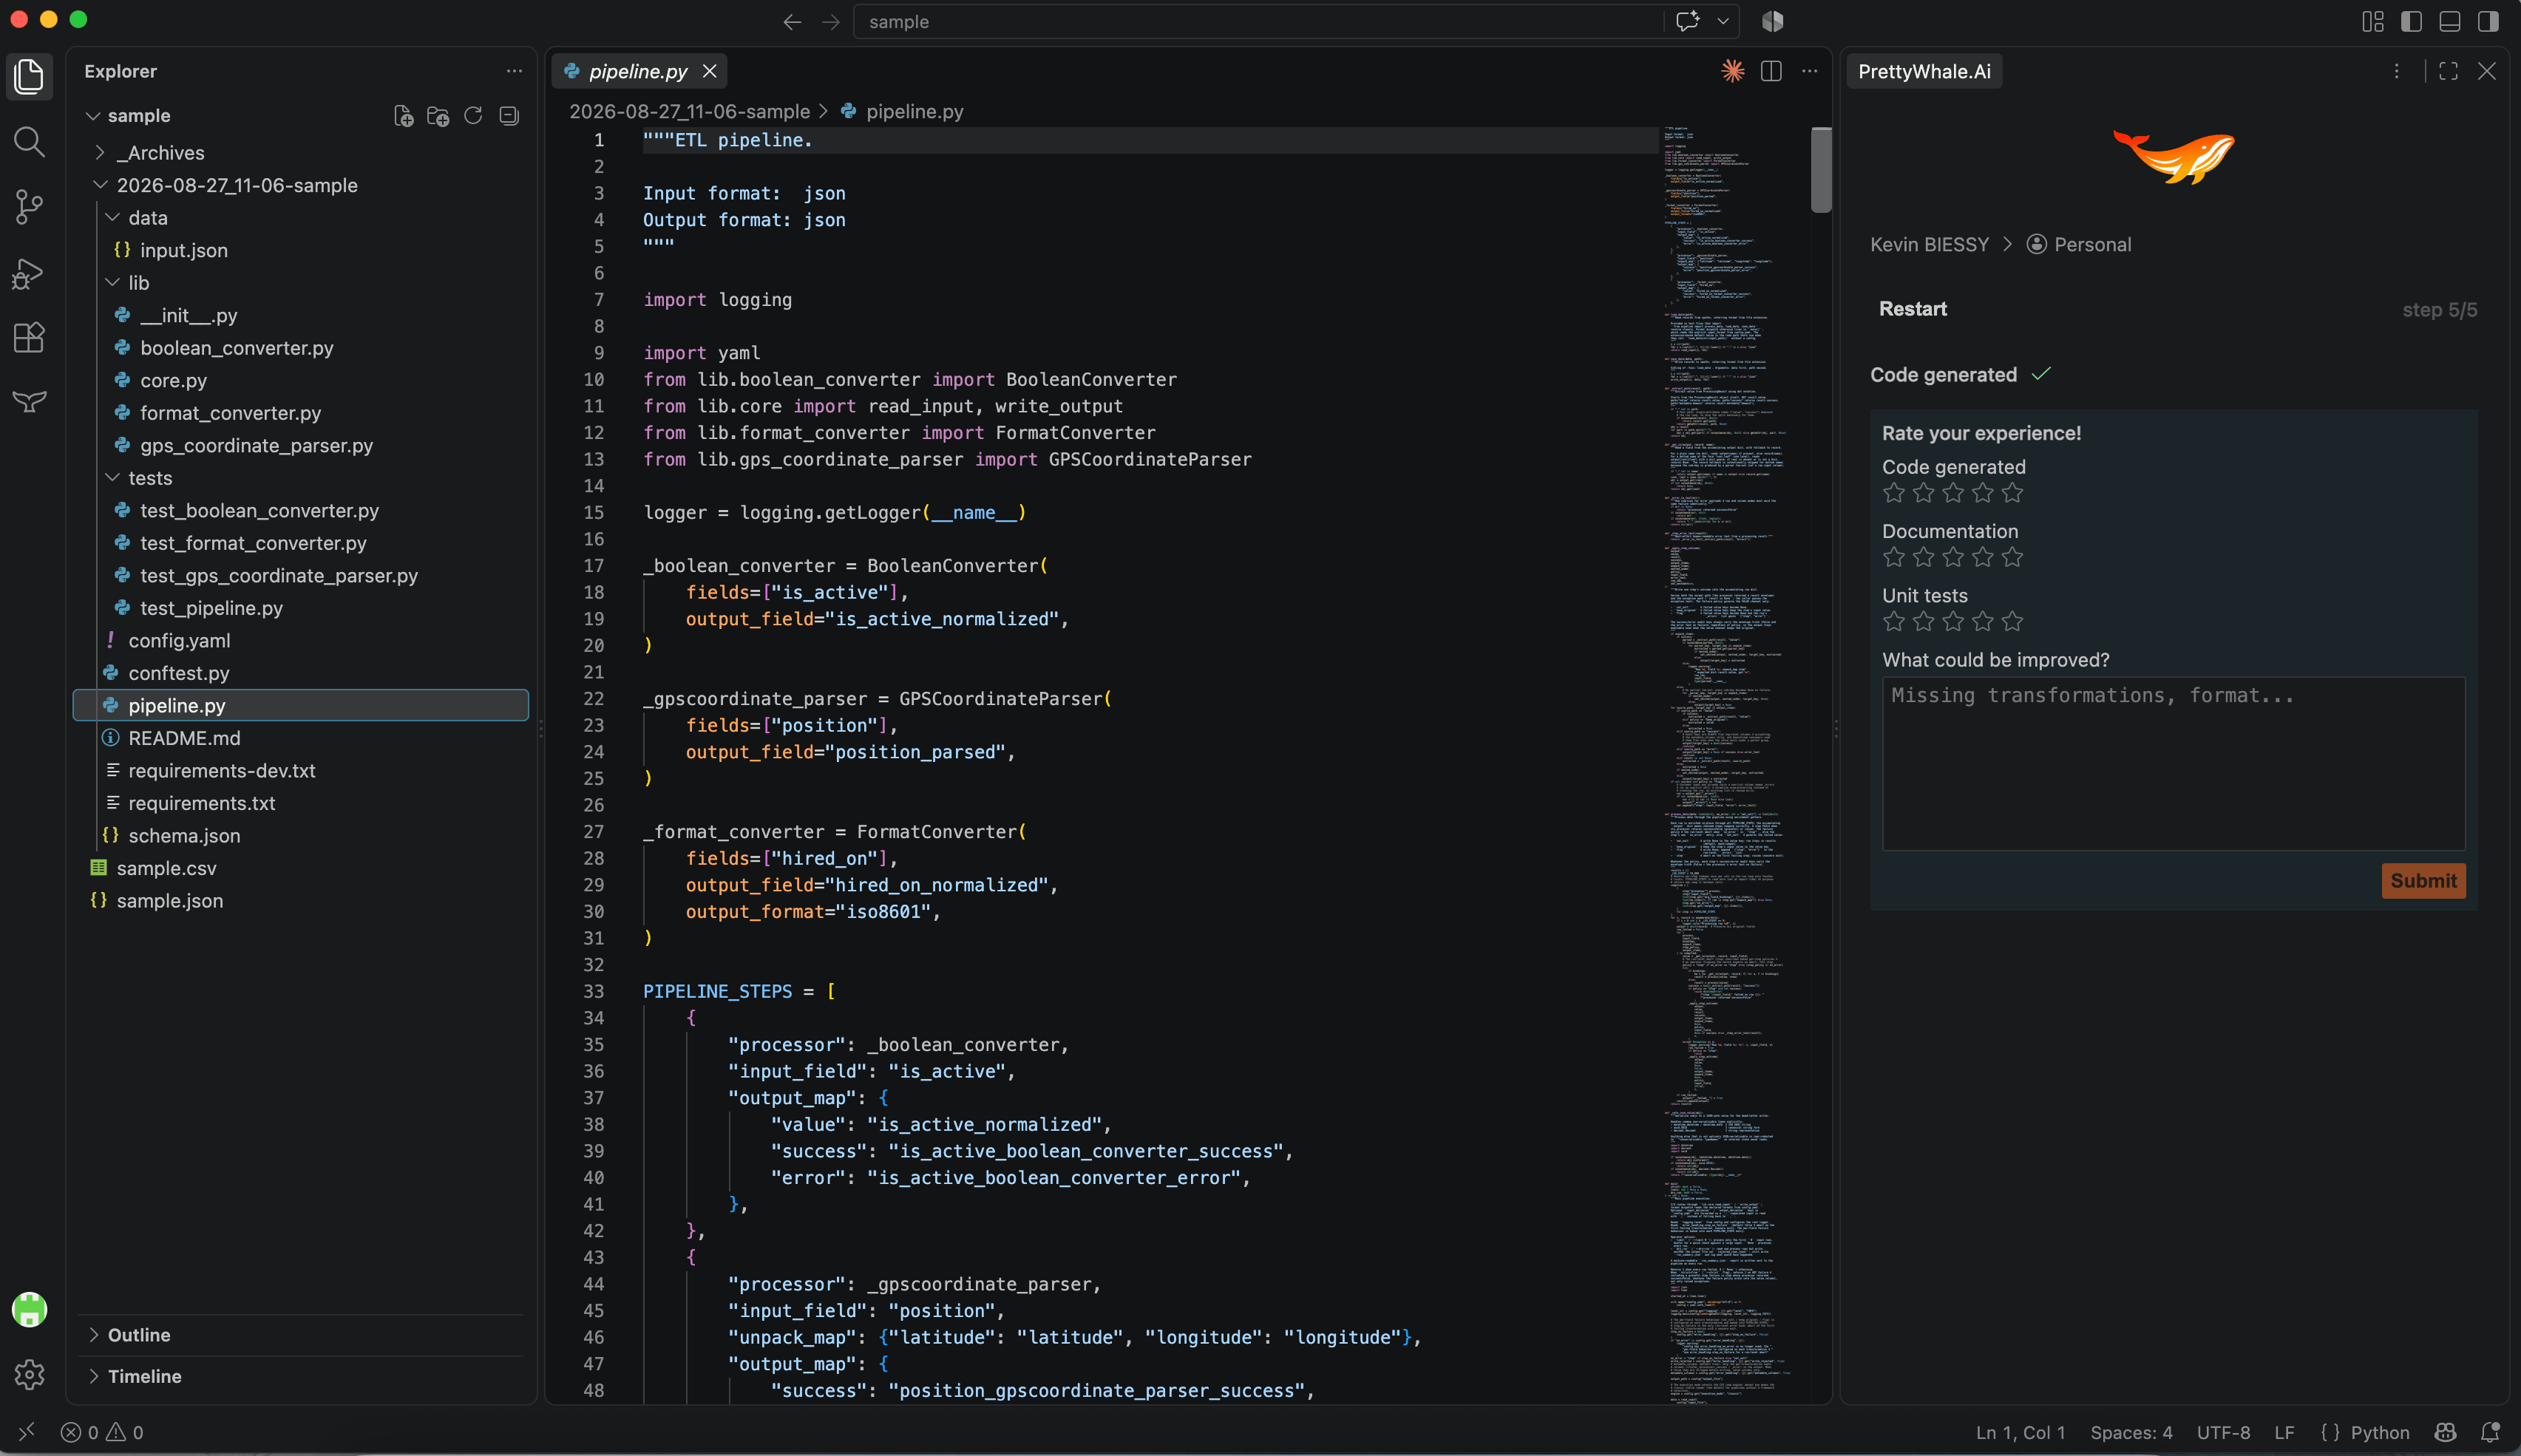
Task: Open editor More Actions ellipsis
Action: pyautogui.click(x=1809, y=71)
